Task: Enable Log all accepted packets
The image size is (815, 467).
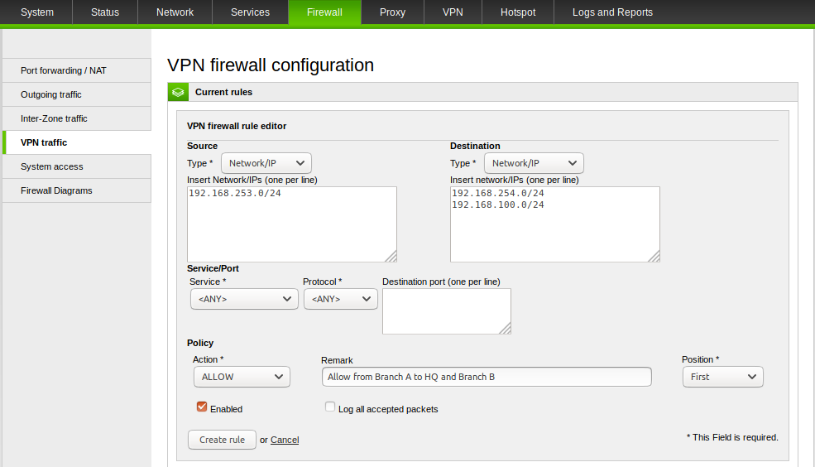Action: [330, 407]
